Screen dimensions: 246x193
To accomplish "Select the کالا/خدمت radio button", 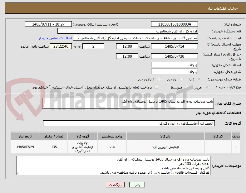I will point(159,79).
